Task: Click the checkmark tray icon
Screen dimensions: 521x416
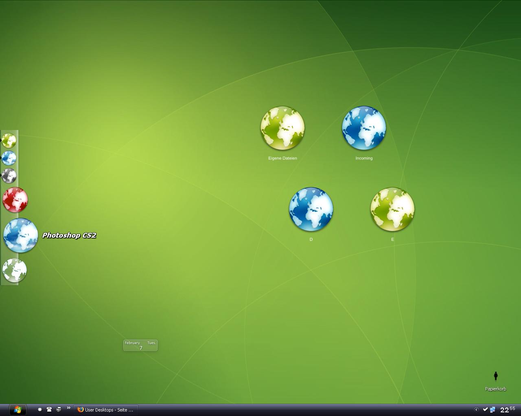Action: pyautogui.click(x=485, y=409)
